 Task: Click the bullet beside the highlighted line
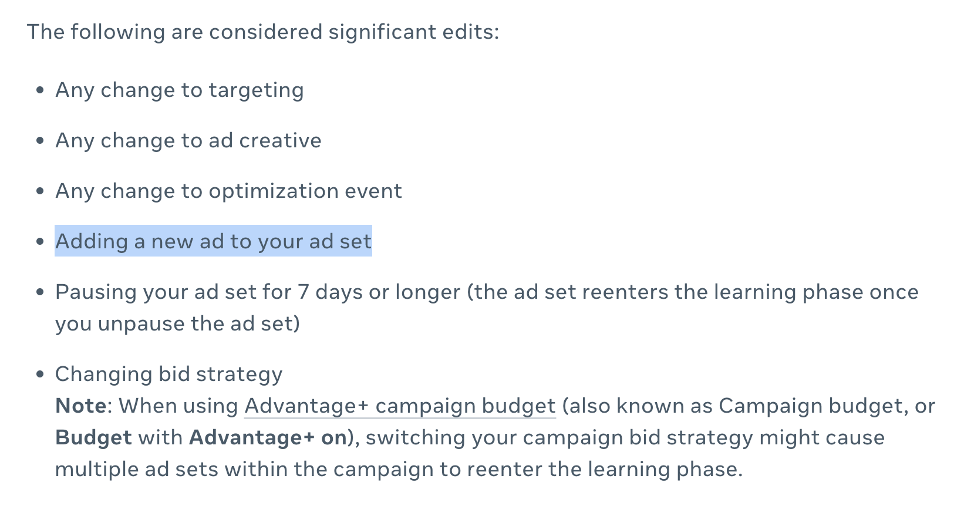[40, 242]
